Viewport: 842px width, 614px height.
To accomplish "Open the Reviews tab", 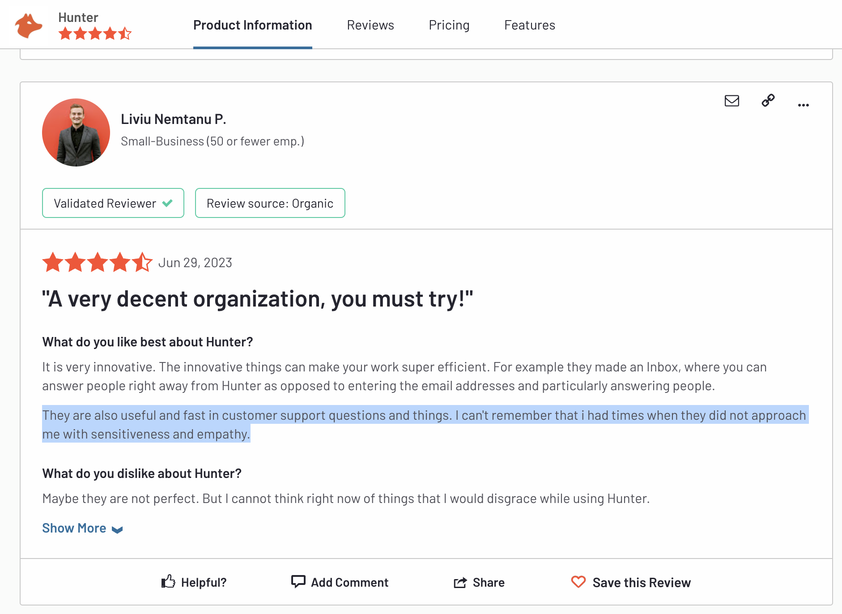I will click(370, 25).
